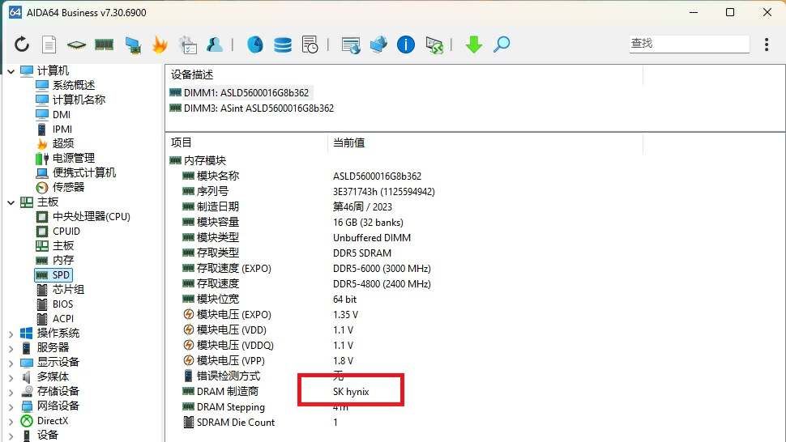Viewport: 786px width, 442px height.
Task: Open the remote monitors icon
Action: [378, 45]
